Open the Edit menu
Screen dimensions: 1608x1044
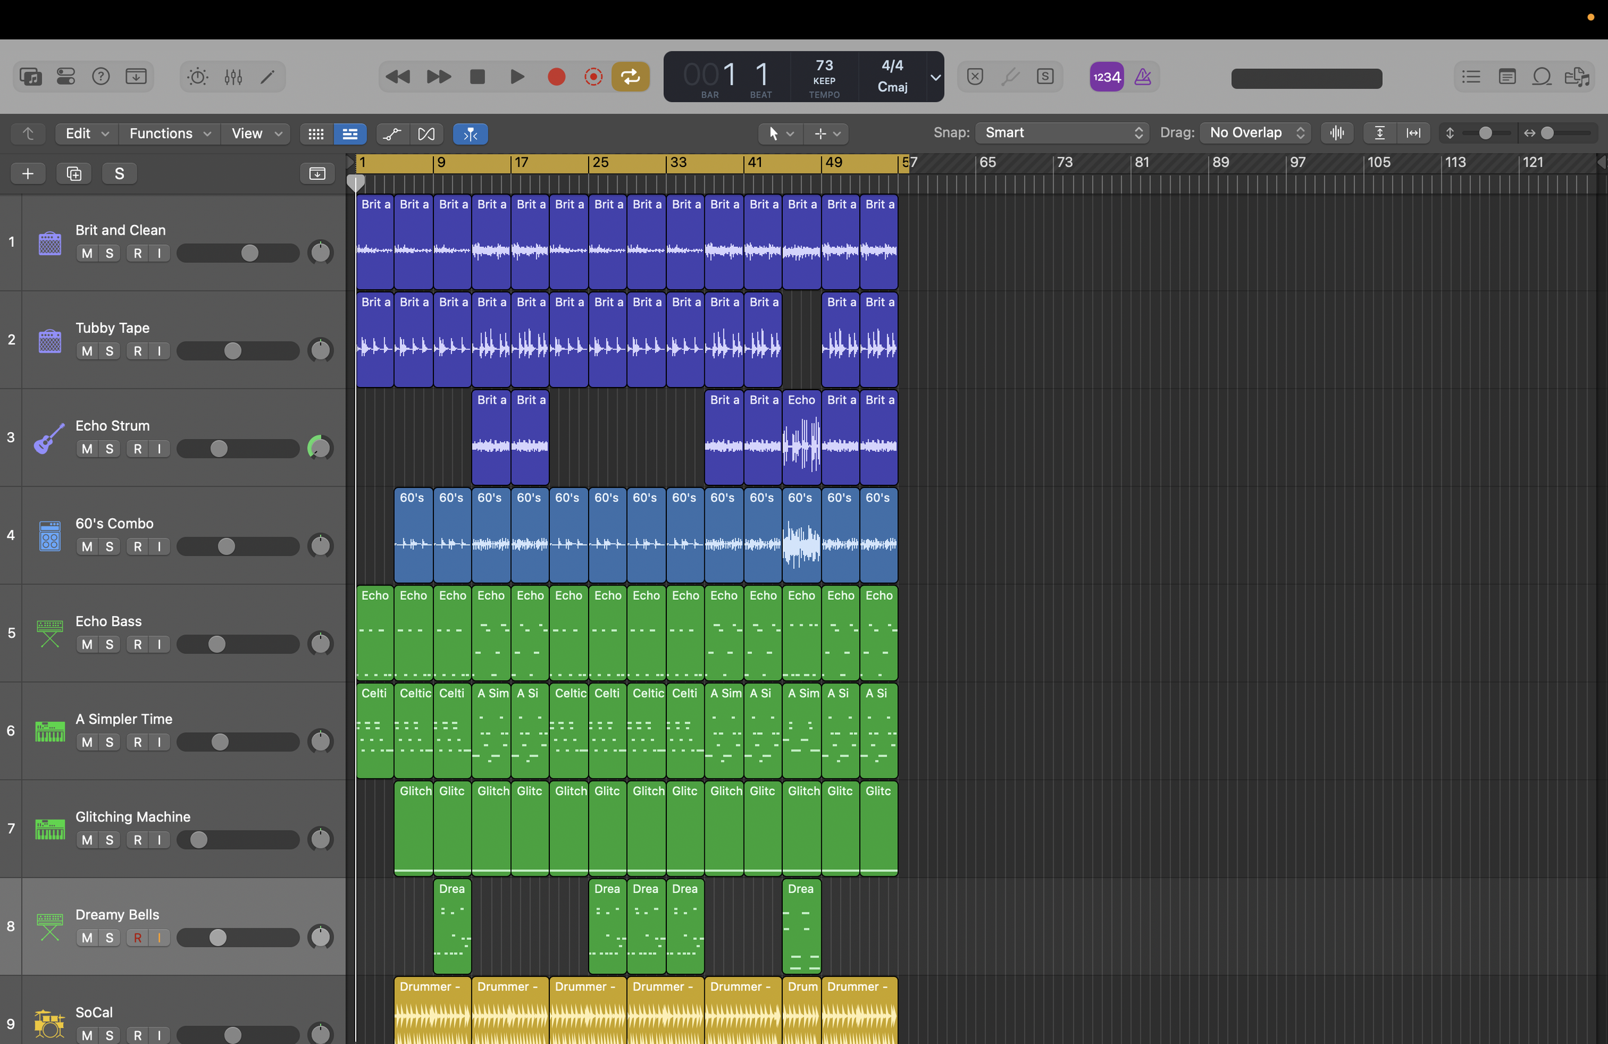click(86, 134)
